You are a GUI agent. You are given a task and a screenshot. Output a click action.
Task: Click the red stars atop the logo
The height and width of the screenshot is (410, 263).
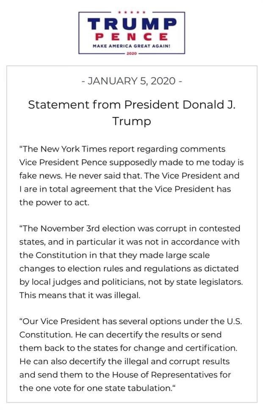click(132, 12)
